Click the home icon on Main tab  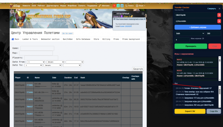tap(13, 39)
